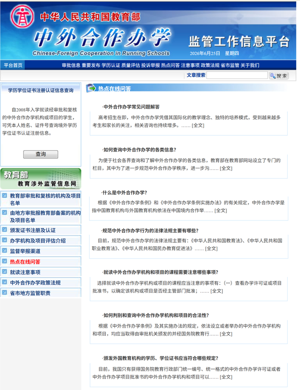Click the 热点在线问答 section heading text
Image resolution: width=300 pixels, height=390 pixels.
[x=114, y=89]
